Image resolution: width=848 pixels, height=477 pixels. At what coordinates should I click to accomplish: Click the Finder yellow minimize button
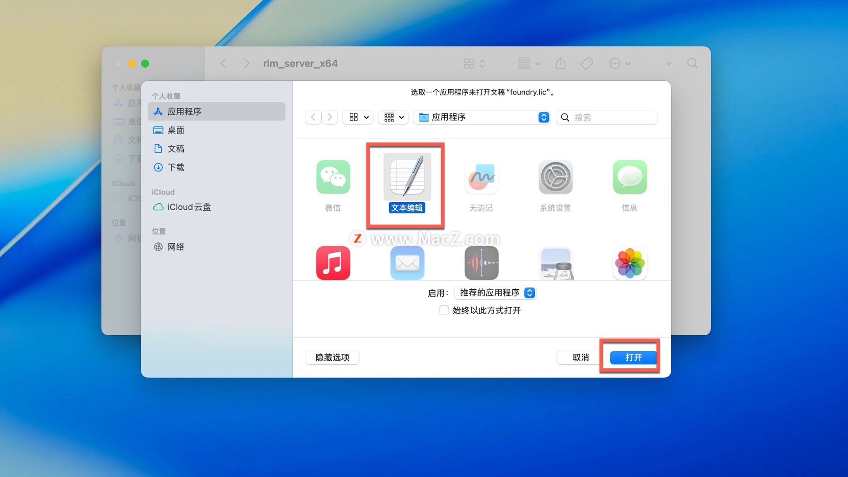tap(132, 64)
